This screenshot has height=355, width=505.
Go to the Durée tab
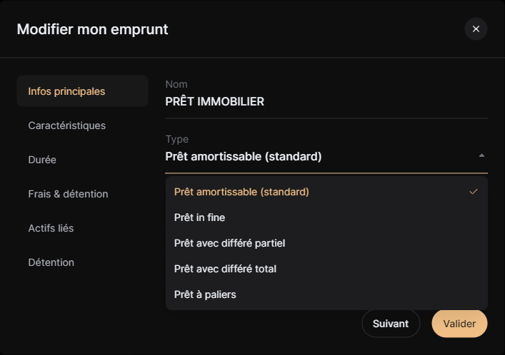[x=42, y=160]
